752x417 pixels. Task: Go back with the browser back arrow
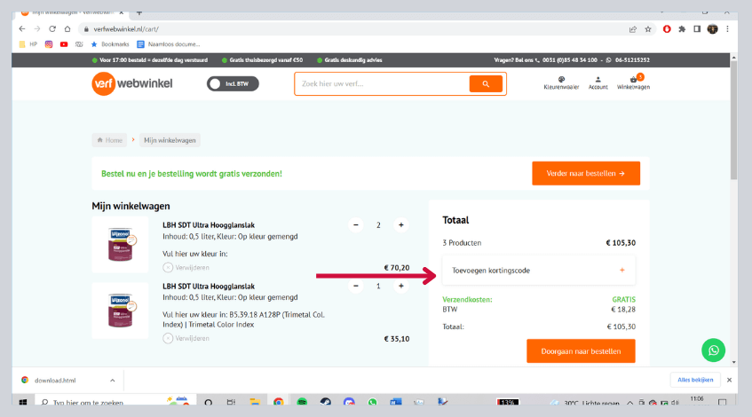pyautogui.click(x=22, y=28)
